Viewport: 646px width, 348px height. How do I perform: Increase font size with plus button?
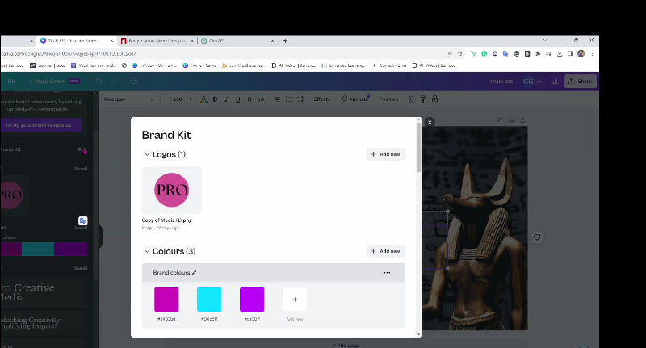coord(190,99)
